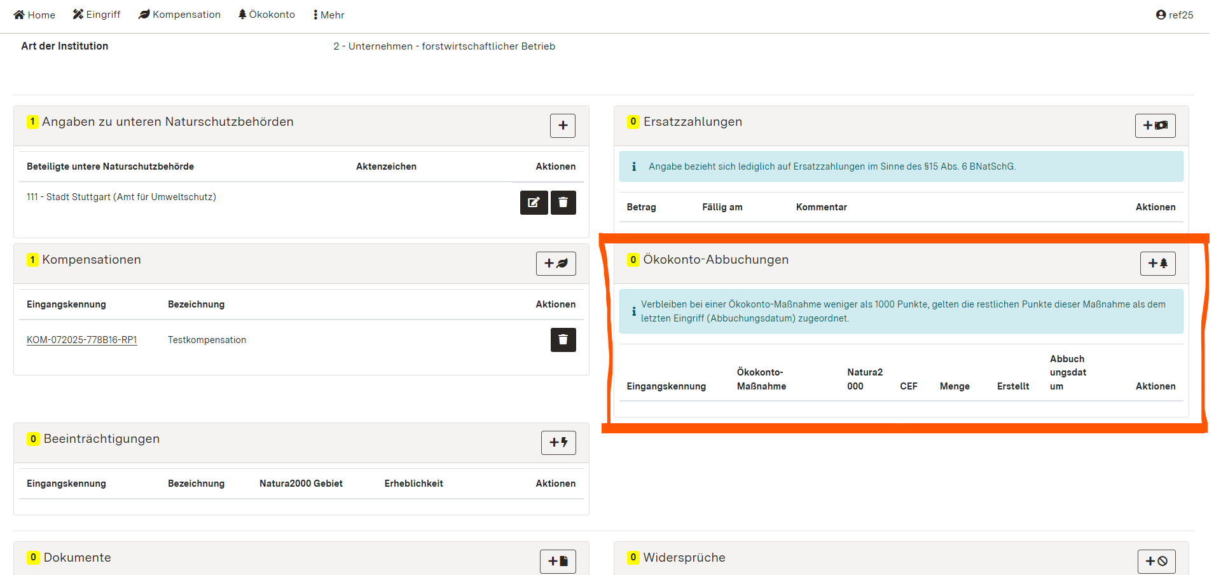This screenshot has height=575, width=1214.
Task: Add a new Widerspruch
Action: pos(1155,561)
